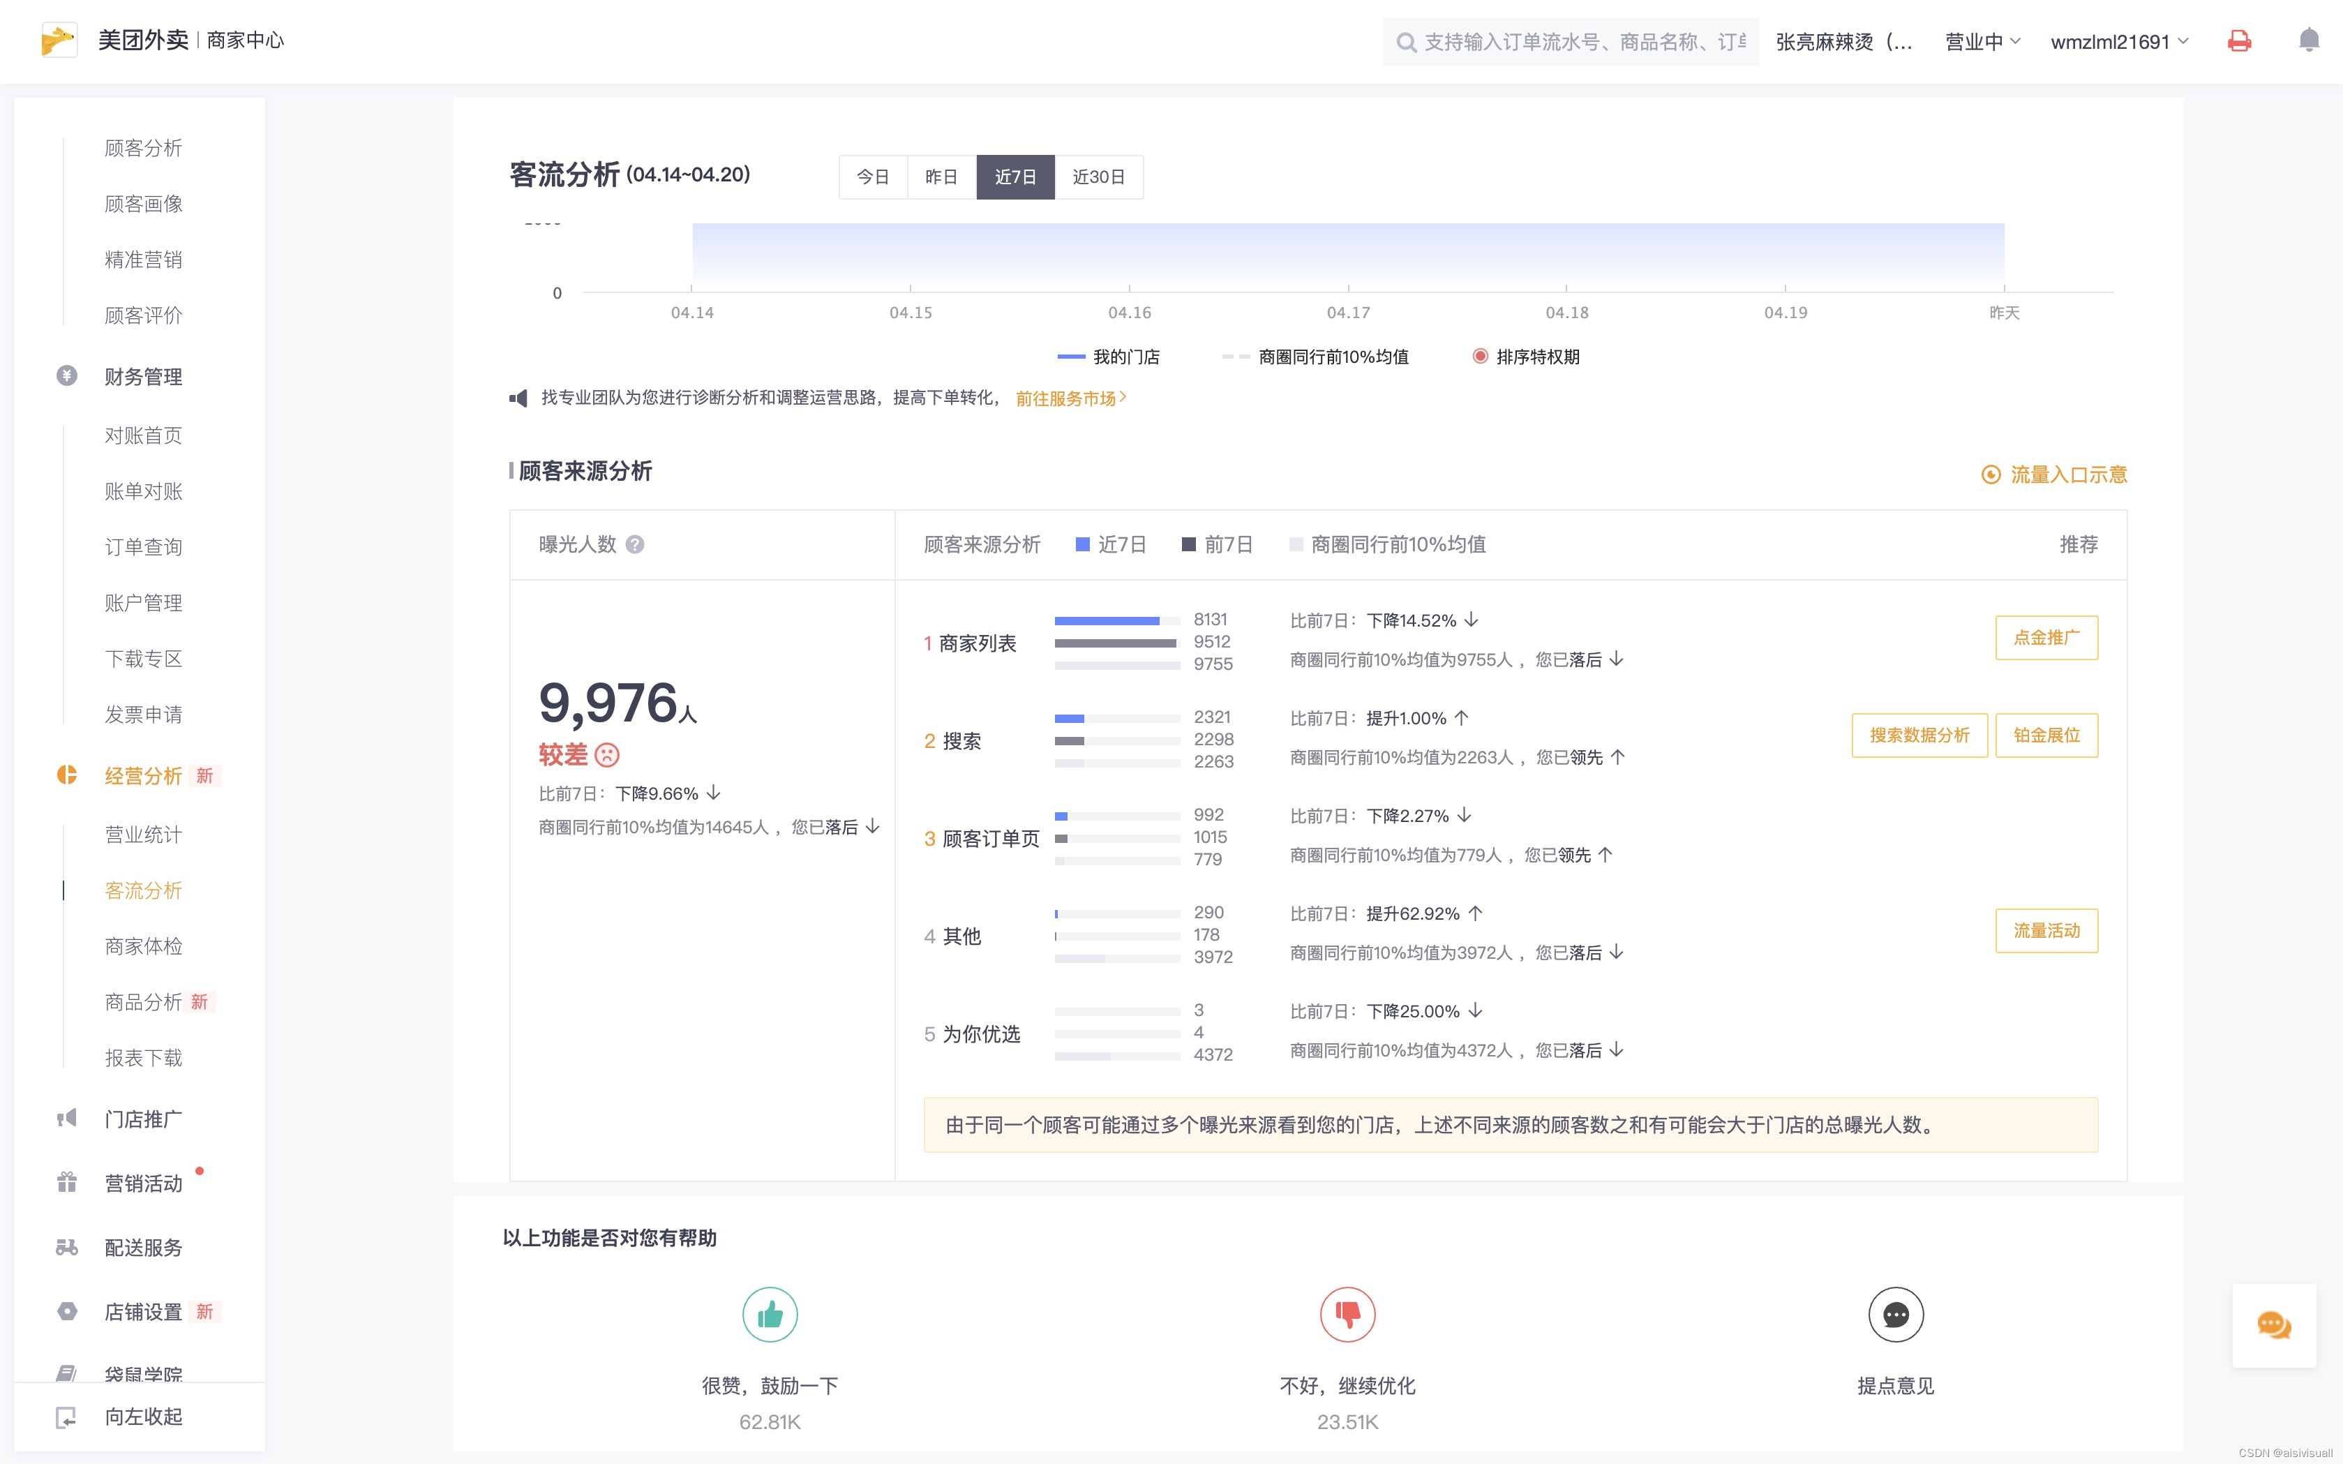Viewport: 2343px width, 1464px height.
Task: Switch to 近30日 time range tab
Action: [x=1099, y=177]
